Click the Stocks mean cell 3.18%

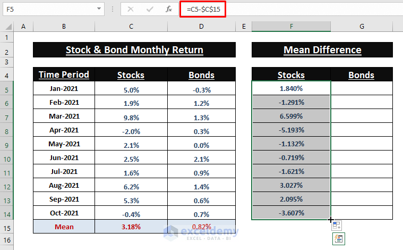[131, 227]
